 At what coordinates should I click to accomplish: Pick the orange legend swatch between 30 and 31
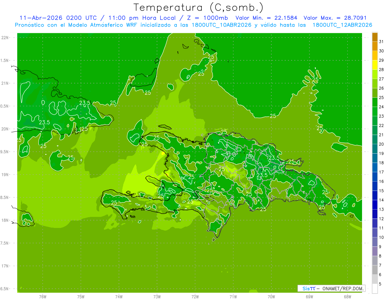pyautogui.click(x=375, y=46)
